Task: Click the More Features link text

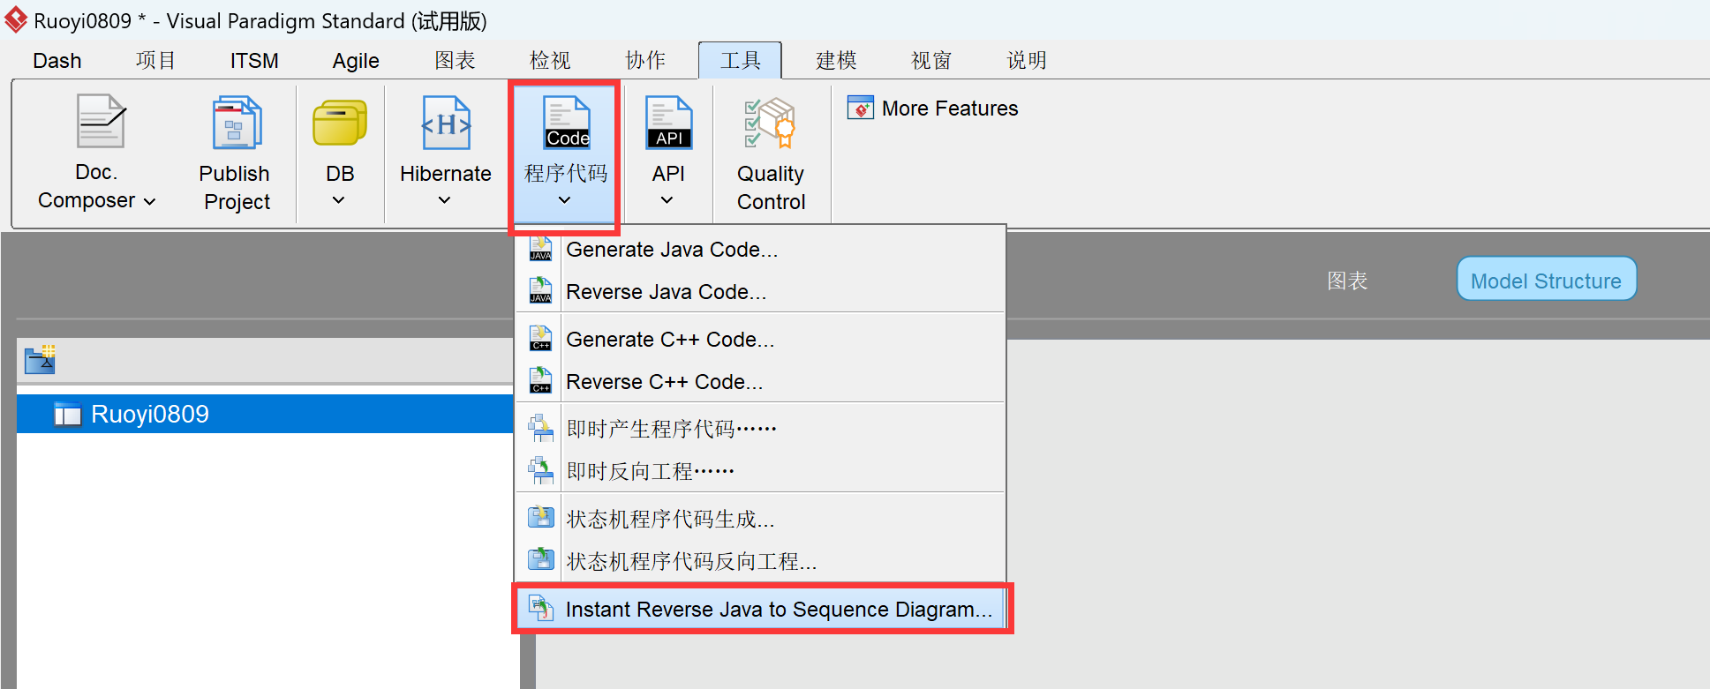Action: (x=950, y=109)
